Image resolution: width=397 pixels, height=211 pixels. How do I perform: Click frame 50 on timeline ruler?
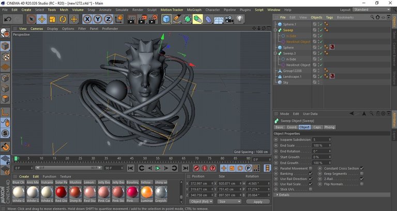coord(145,158)
